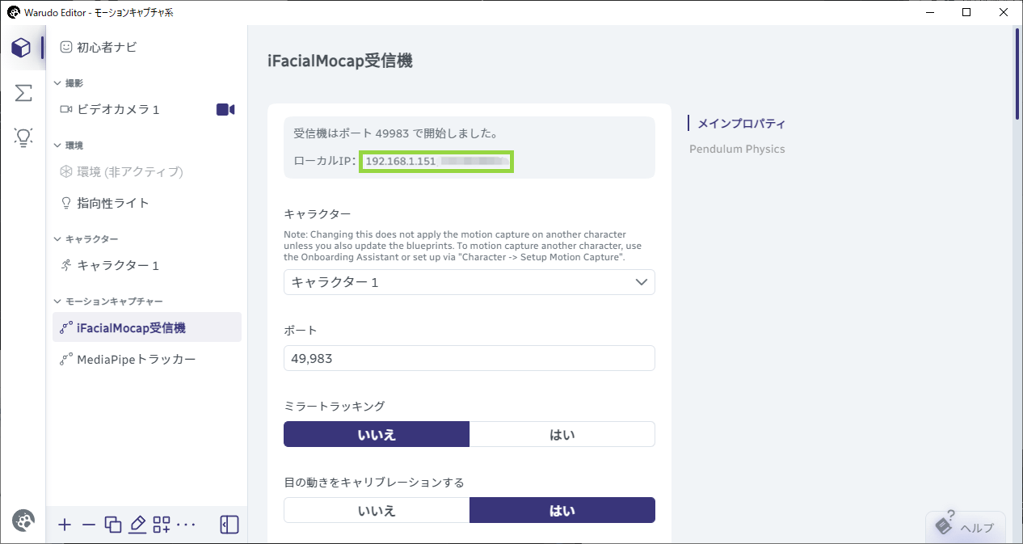Click the minus icon to remove asset
Image resolution: width=1023 pixels, height=544 pixels.
89,525
